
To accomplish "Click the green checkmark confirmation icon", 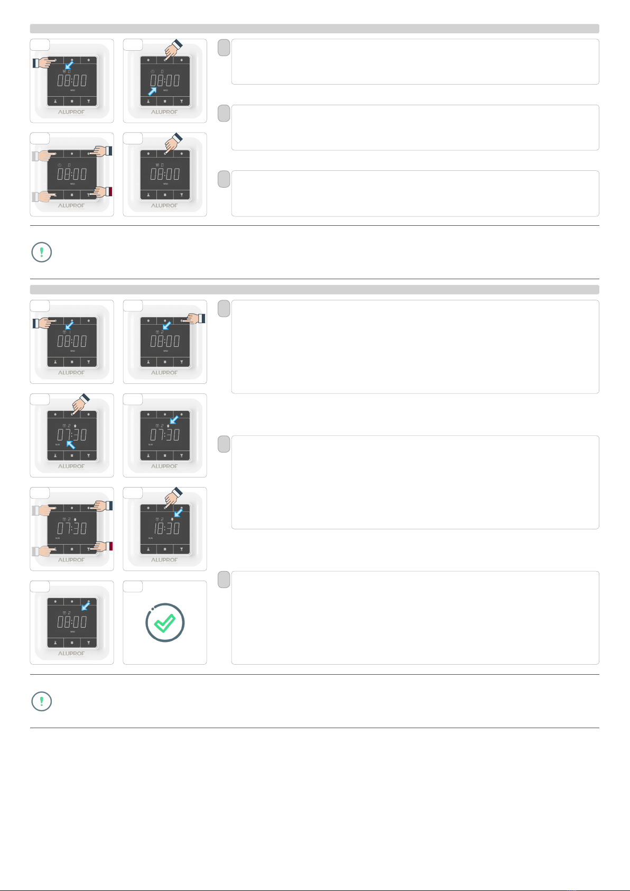I will click(164, 623).
